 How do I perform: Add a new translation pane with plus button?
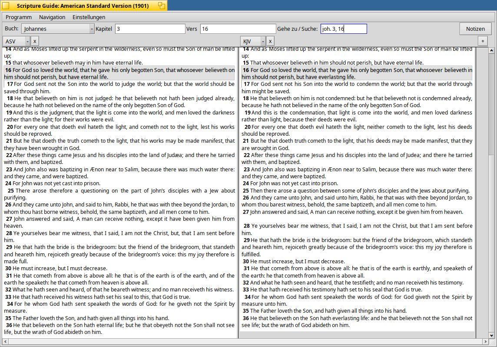tap(482, 41)
